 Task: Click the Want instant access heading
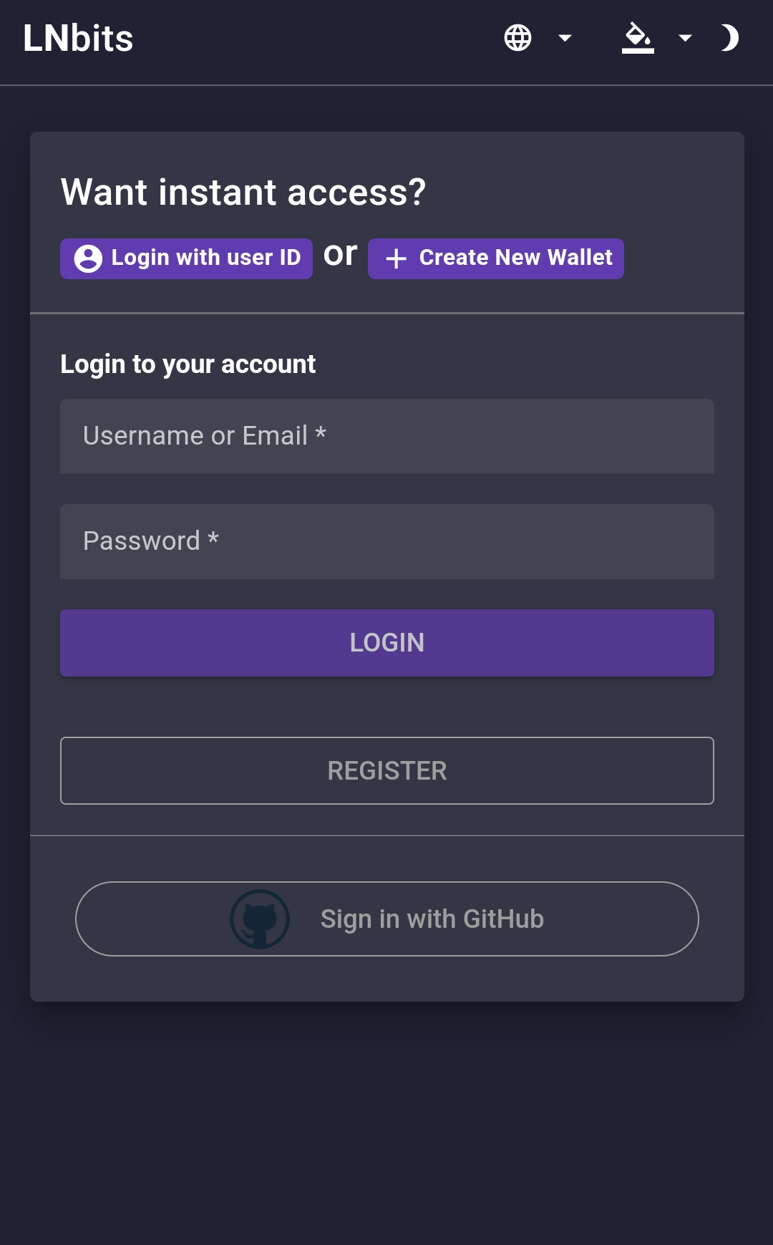tap(243, 192)
